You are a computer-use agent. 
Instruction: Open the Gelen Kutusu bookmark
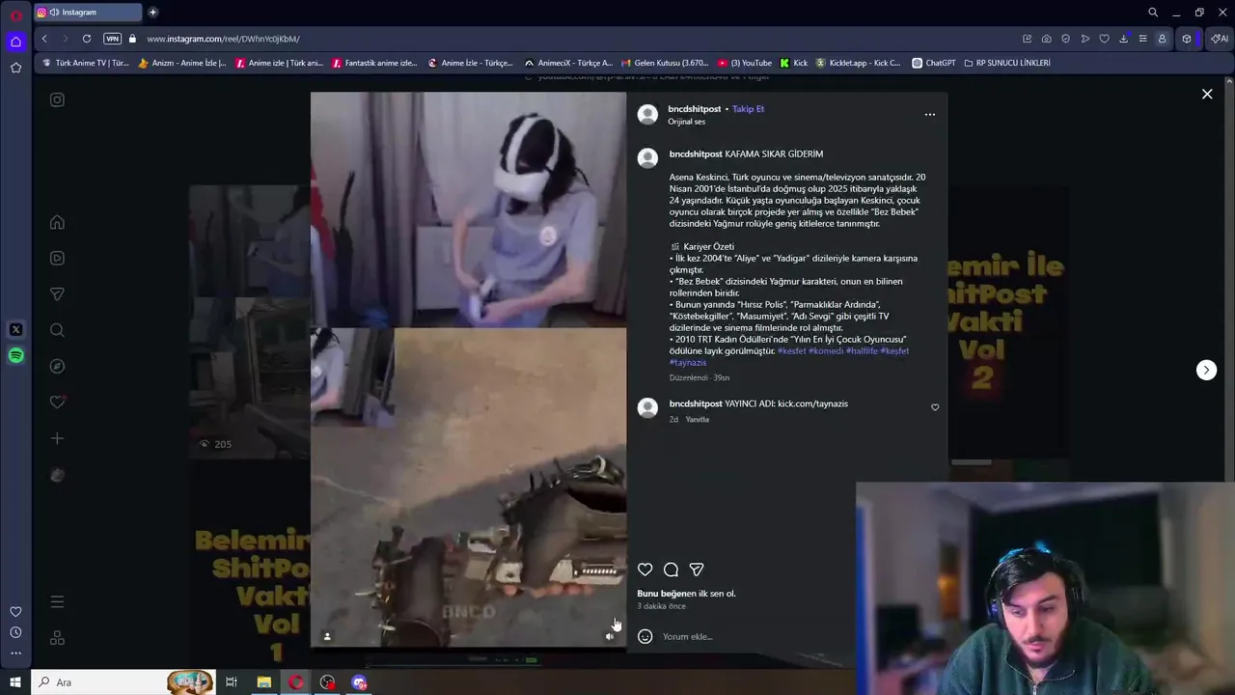pos(664,63)
